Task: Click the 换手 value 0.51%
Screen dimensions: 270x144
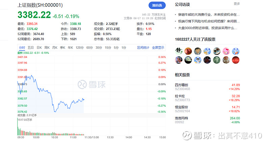Action: tap(150, 24)
